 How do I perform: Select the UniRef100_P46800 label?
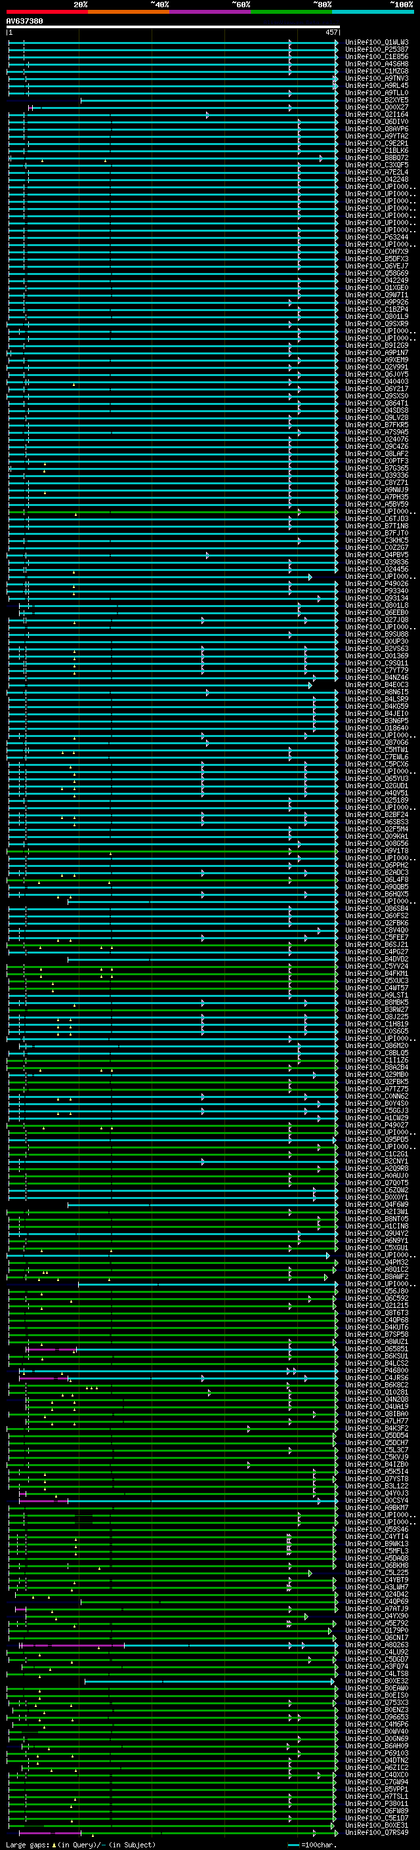click(377, 1370)
